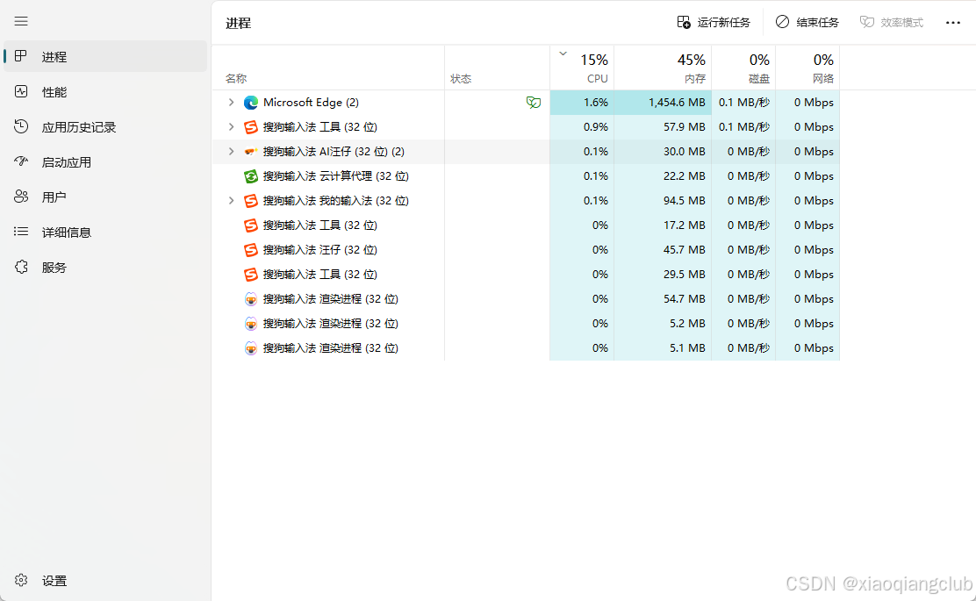This screenshot has height=601, width=976.
Task: Open the 用户 (Users) panel
Action: point(53,197)
